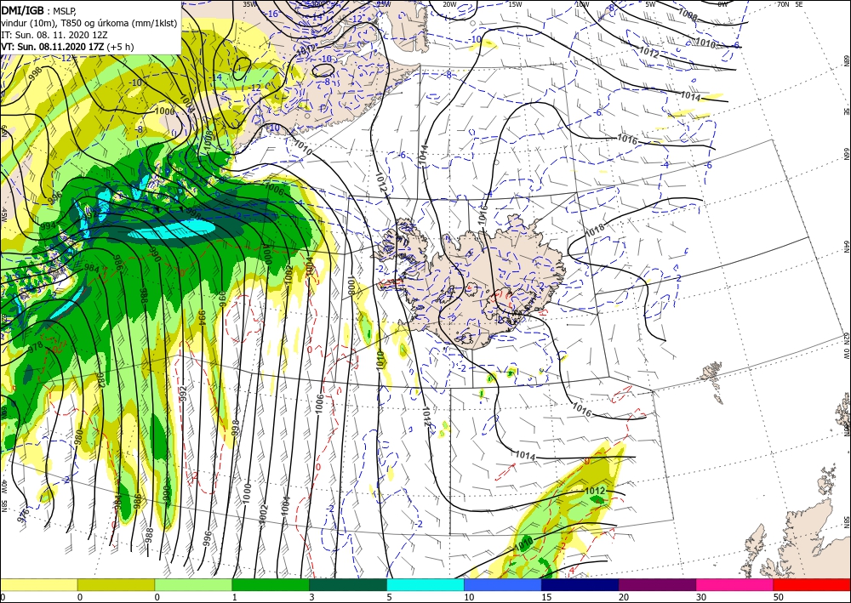Image resolution: width=851 pixels, height=603 pixels.
Task: Choose the purple legend swatch
Action: tap(657, 584)
